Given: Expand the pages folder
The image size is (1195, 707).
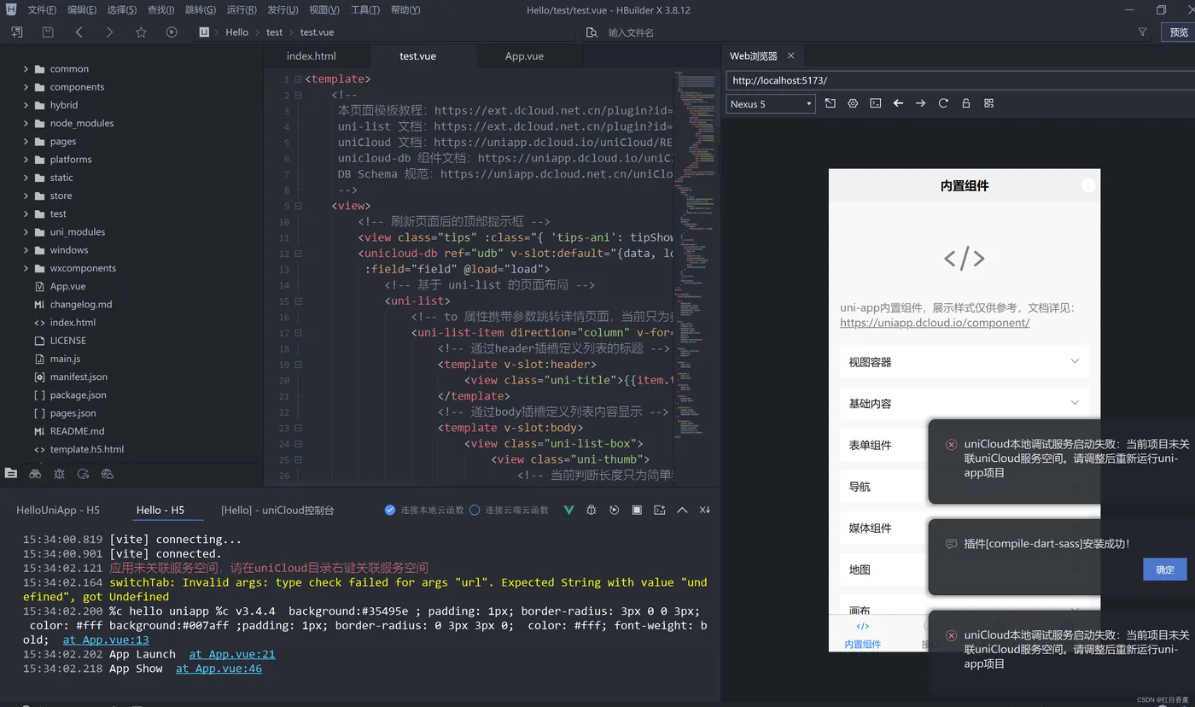Looking at the screenshot, I should point(26,142).
